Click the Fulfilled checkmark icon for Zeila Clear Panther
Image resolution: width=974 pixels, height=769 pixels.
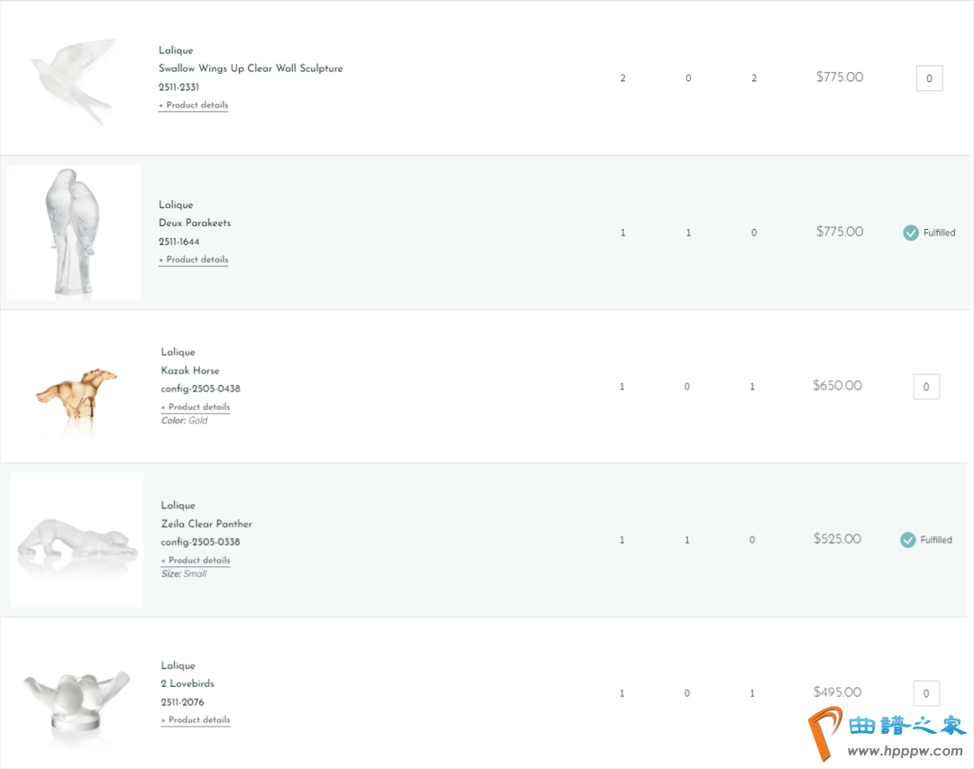click(908, 540)
